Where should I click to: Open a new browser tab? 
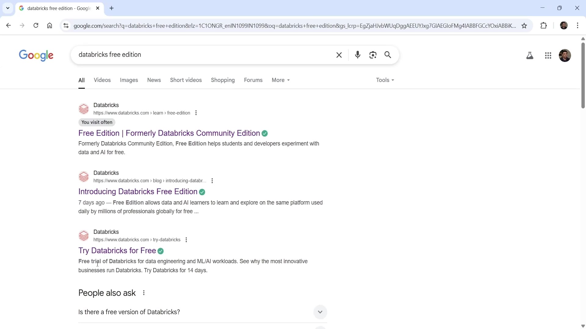coord(112,9)
